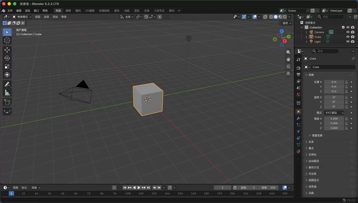This screenshot has height=203, width=358.
Task: Activate the Move tool
Action: coord(7,50)
